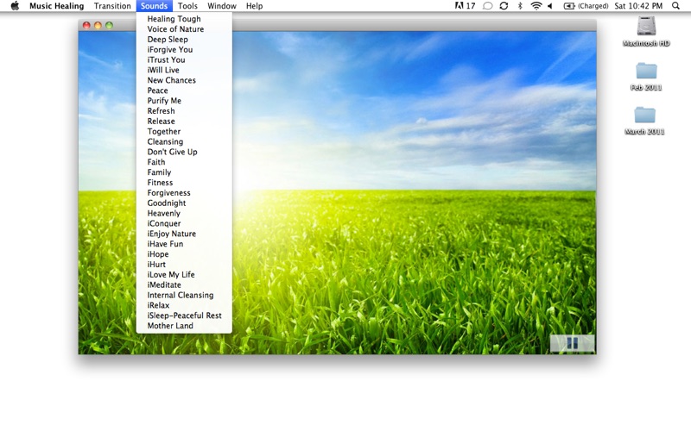Open the Apple menu

(x=15, y=6)
